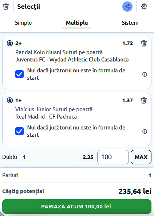
Task: Switch to the Simplu tab
Action: tap(23, 23)
